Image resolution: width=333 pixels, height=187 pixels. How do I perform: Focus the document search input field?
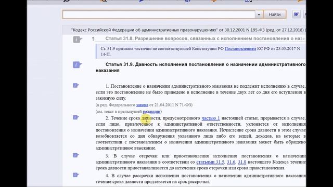(x=159, y=15)
